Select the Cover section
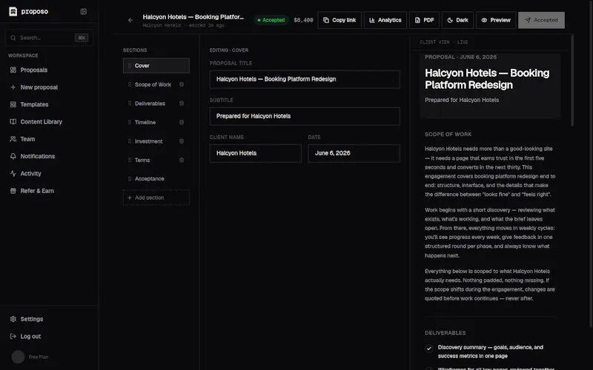Screen dimensions: 593x370 pyautogui.click(x=156, y=66)
